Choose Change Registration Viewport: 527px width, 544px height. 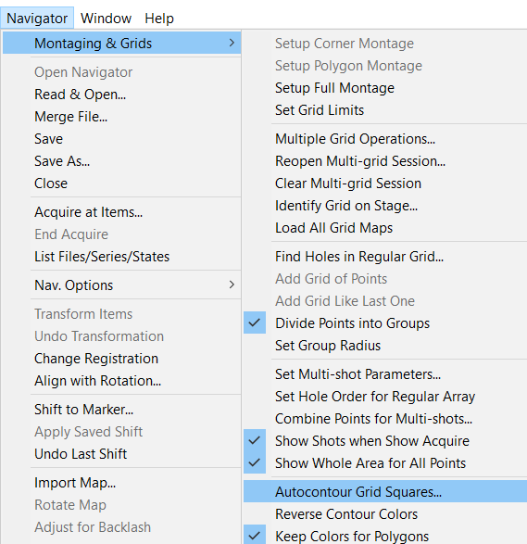121,359
